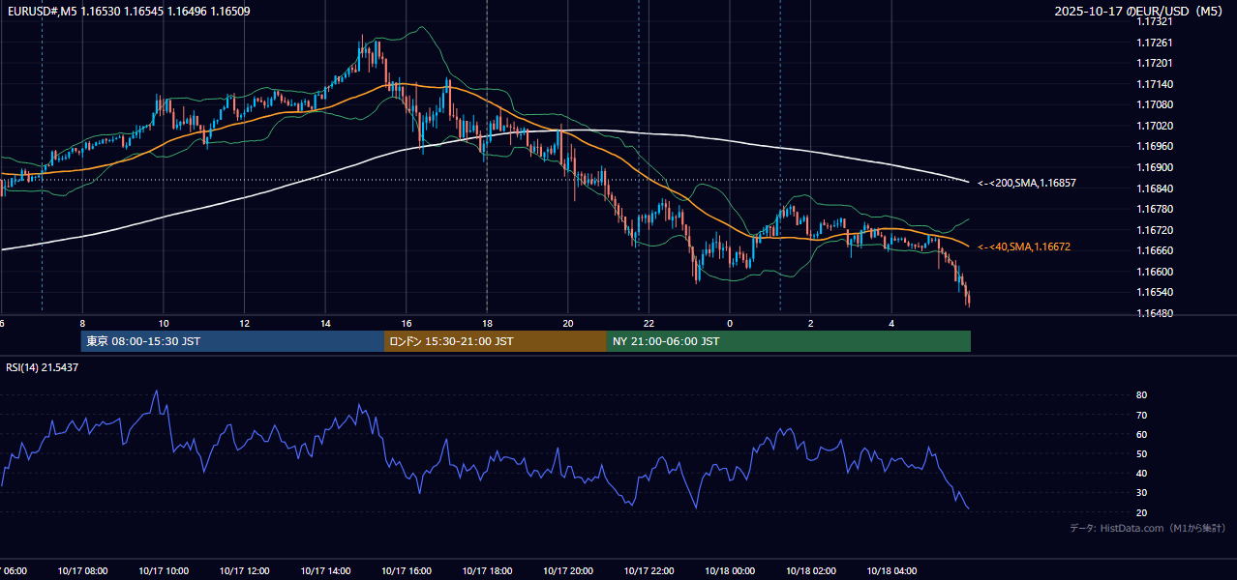Click the Tokyo session bar 08:00-15:30 JST
This screenshot has height=580, width=1237.
[232, 341]
